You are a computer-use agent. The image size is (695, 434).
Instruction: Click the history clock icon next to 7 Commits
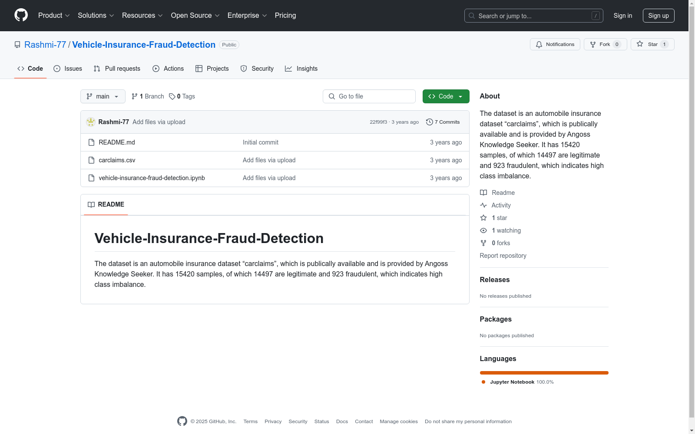pos(430,122)
